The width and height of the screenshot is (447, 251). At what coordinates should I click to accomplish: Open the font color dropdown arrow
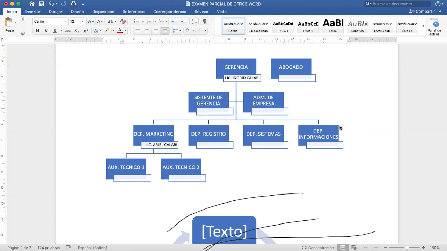pyautogui.click(x=126, y=31)
